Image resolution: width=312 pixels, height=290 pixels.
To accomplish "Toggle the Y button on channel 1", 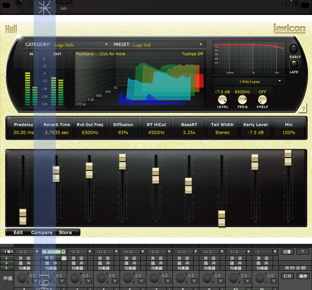I will pos(36,281).
